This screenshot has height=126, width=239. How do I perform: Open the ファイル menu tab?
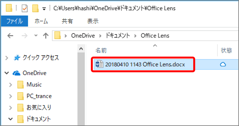click(x=14, y=21)
